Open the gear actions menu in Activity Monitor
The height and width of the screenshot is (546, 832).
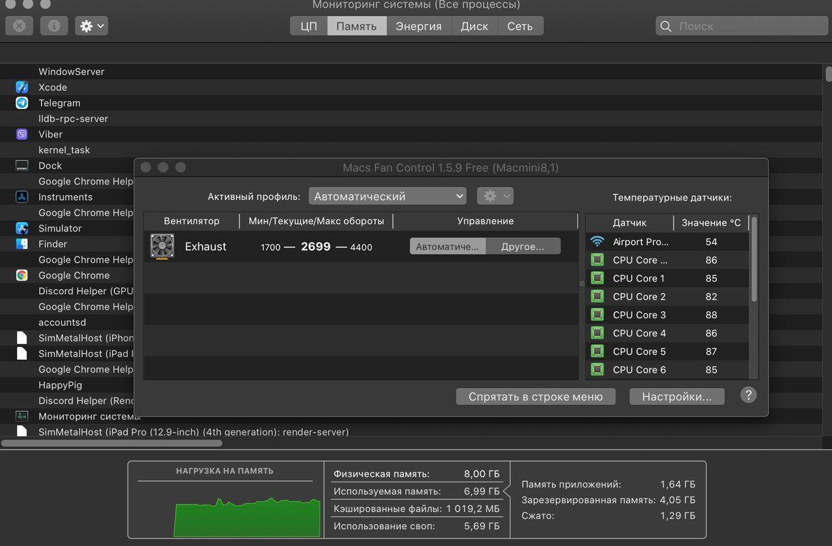pos(92,26)
